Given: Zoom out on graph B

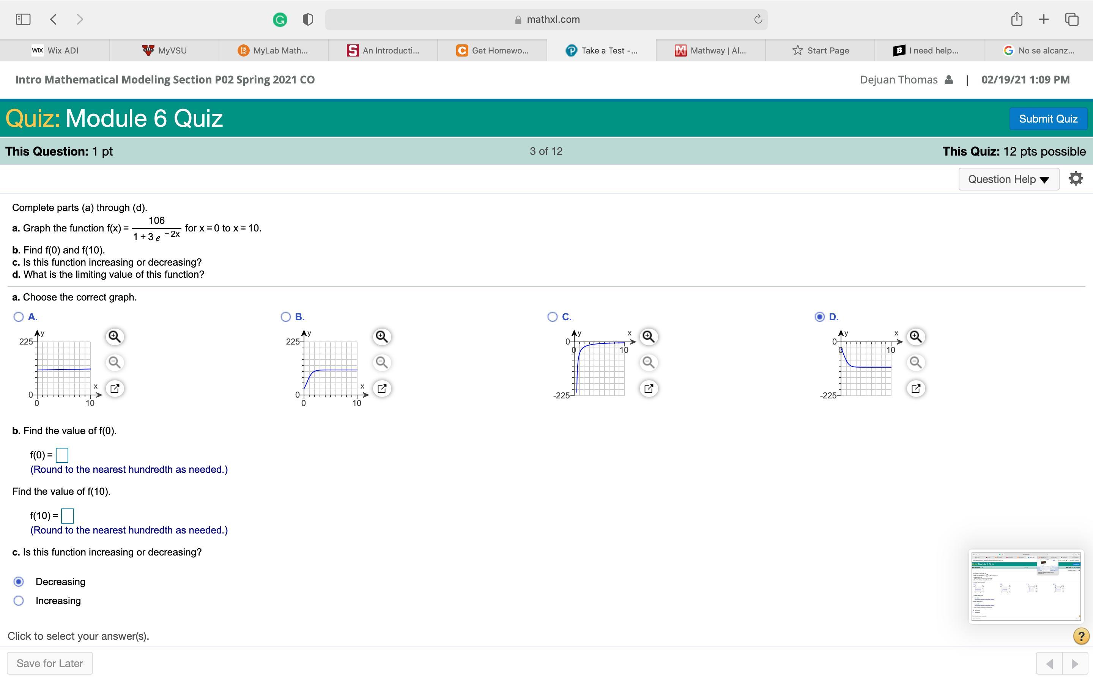Looking at the screenshot, I should click(x=382, y=362).
